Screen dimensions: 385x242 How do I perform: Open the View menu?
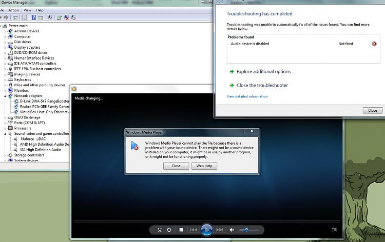pos(27,10)
